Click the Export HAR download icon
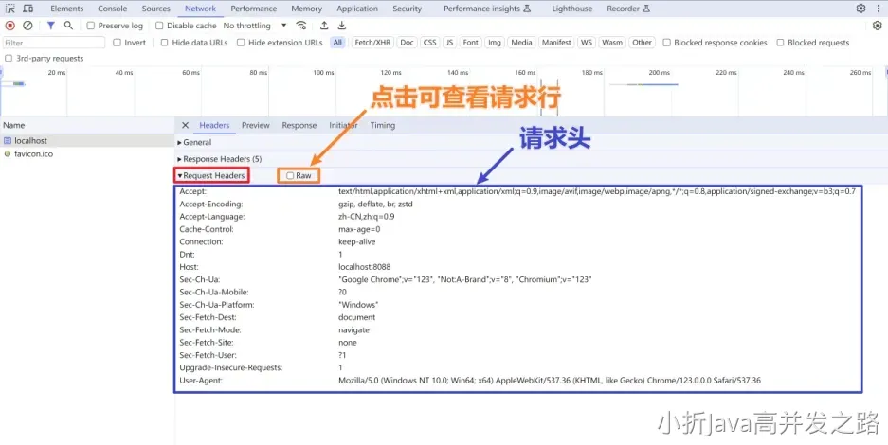Image resolution: width=888 pixels, height=445 pixels. [342, 26]
